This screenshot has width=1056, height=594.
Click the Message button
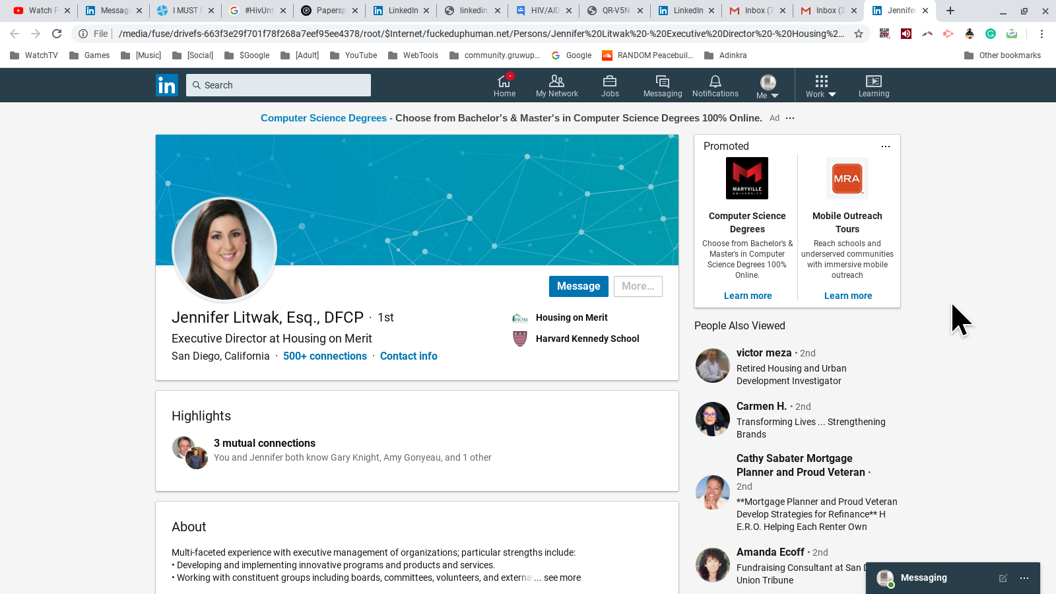[578, 286]
